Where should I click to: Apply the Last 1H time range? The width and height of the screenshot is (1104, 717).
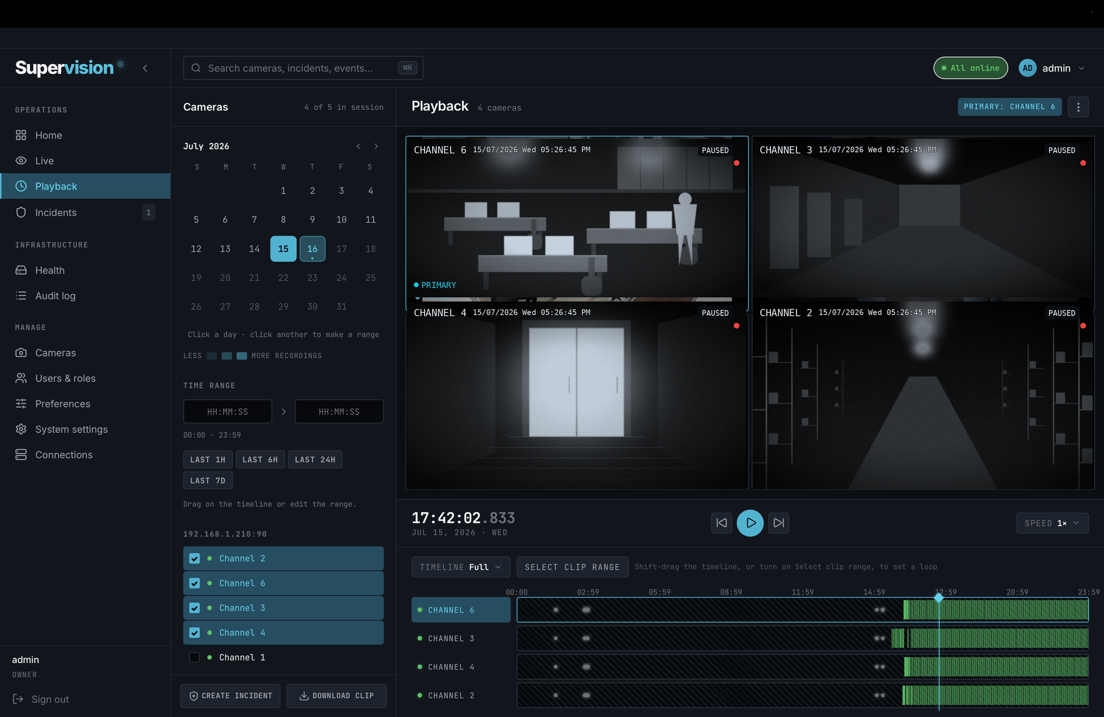(208, 459)
